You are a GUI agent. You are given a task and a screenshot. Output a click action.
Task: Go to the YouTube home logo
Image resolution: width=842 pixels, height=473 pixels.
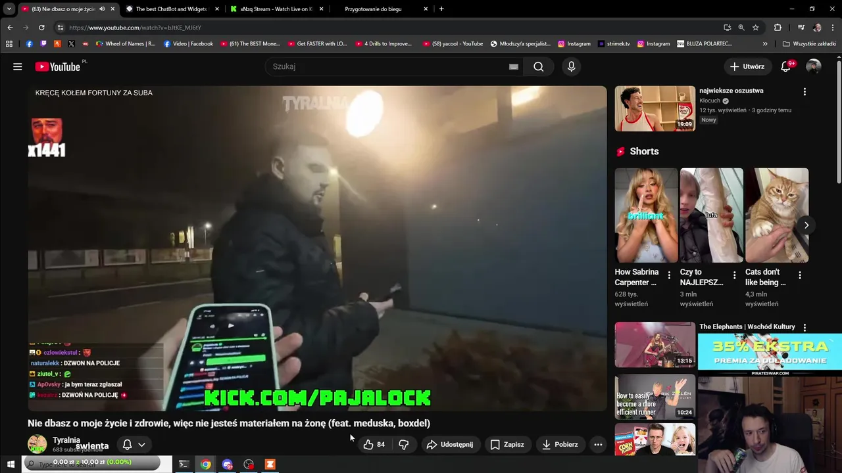(58, 66)
